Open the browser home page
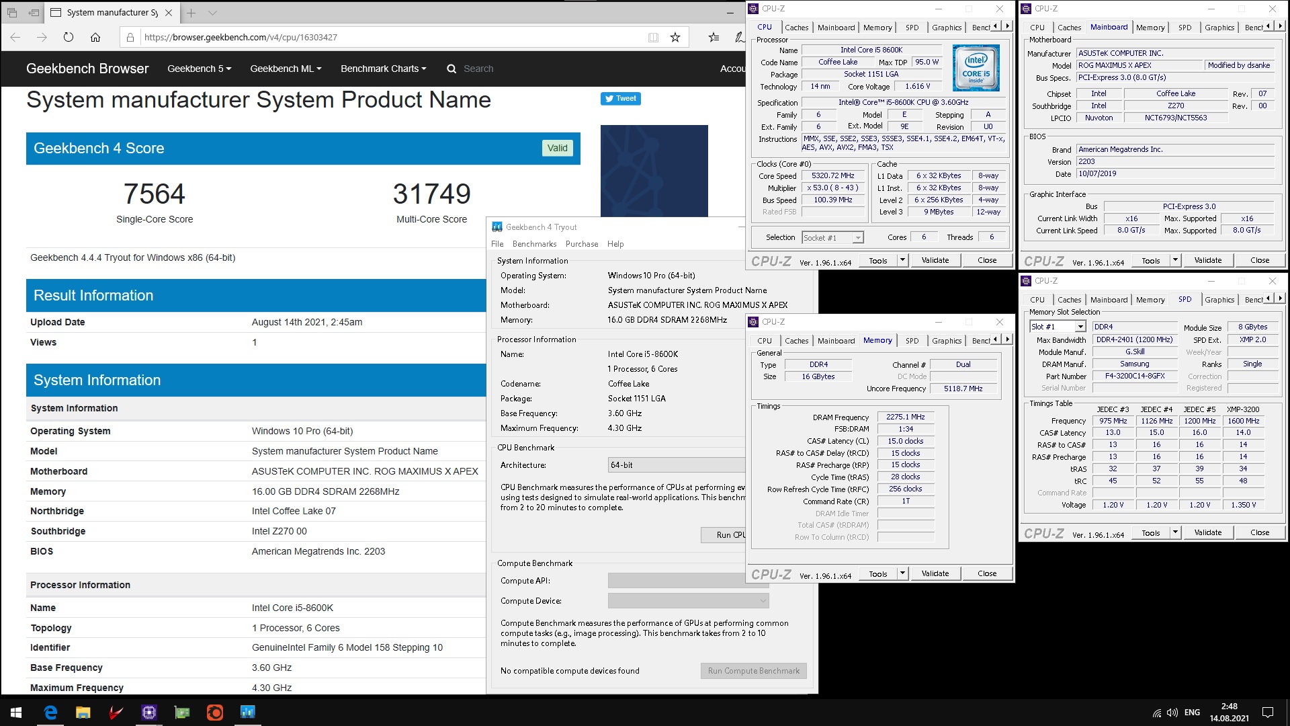Image resolution: width=1290 pixels, height=726 pixels. [95, 37]
